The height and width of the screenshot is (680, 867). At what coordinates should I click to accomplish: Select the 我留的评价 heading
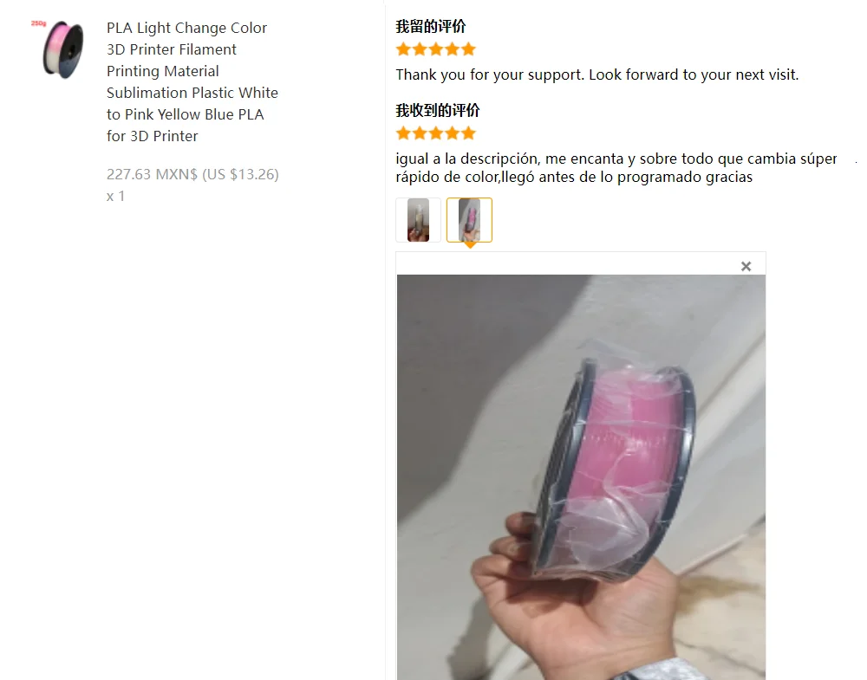(x=431, y=26)
